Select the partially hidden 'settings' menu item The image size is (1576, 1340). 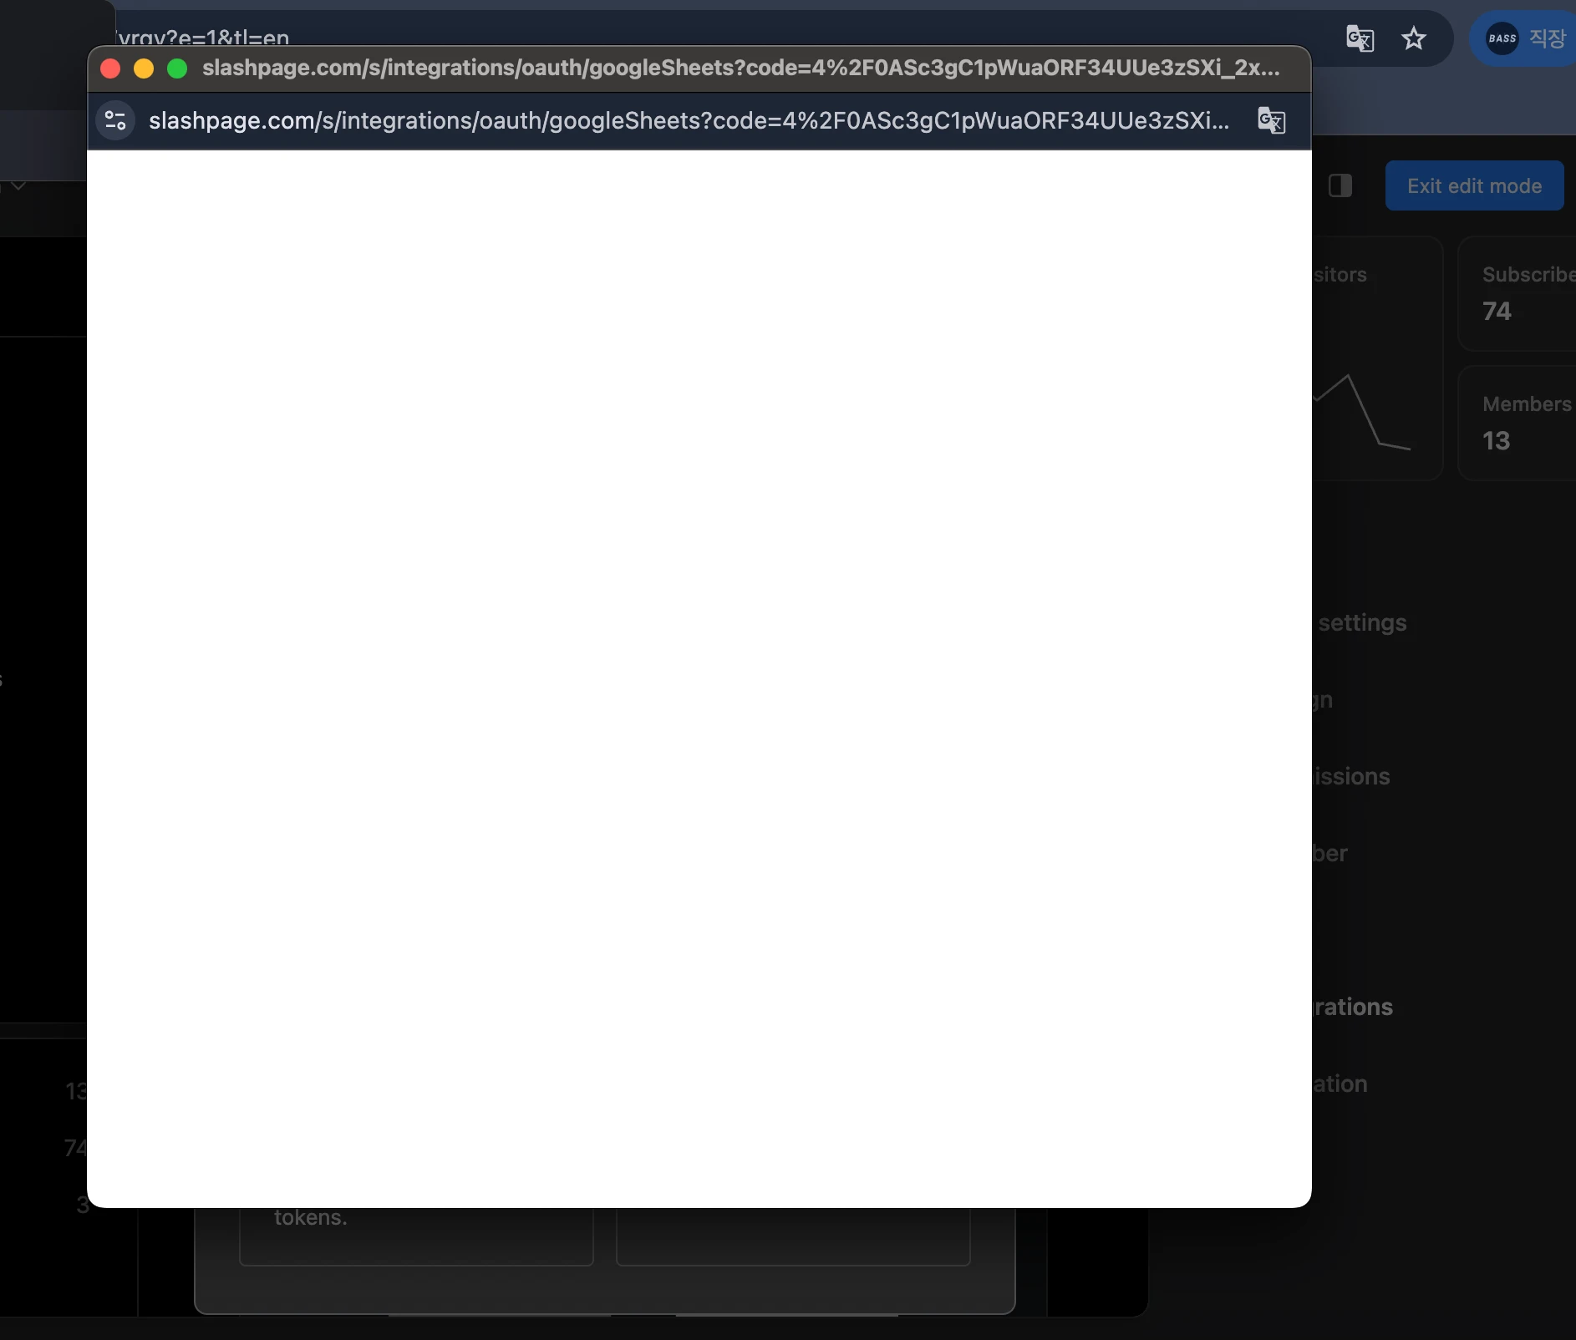pyautogui.click(x=1362, y=623)
